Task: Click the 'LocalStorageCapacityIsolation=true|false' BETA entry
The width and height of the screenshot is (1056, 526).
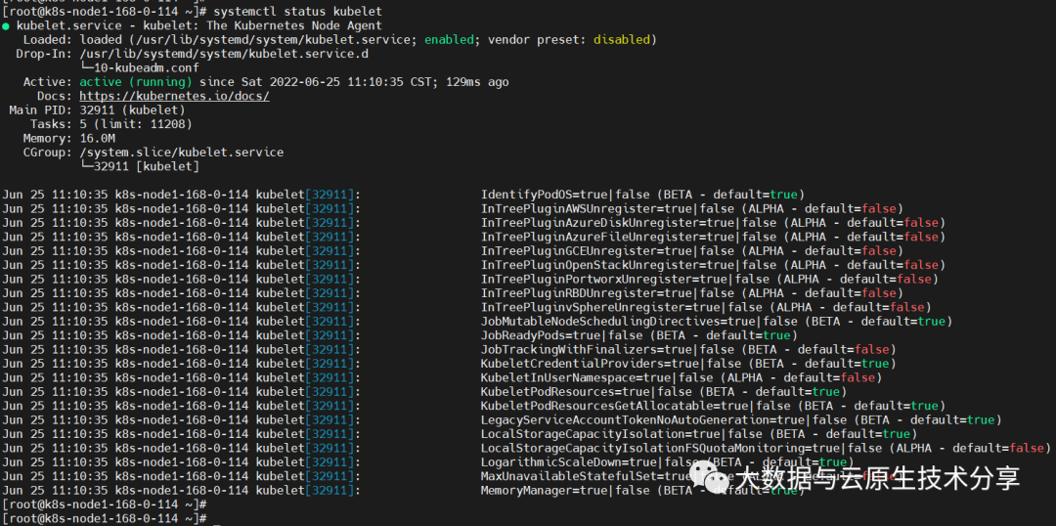Action: 699,434
